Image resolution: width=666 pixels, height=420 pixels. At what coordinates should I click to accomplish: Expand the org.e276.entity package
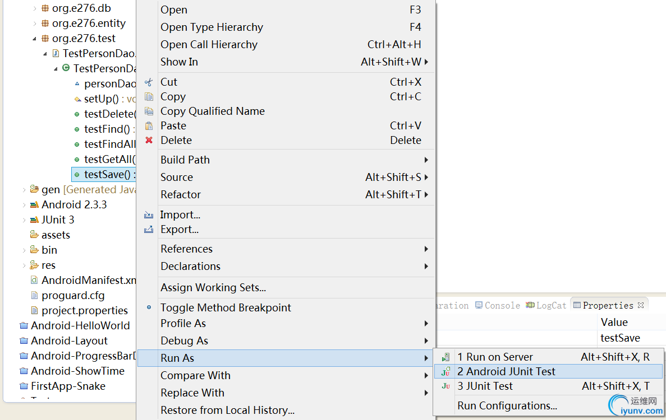click(35, 24)
